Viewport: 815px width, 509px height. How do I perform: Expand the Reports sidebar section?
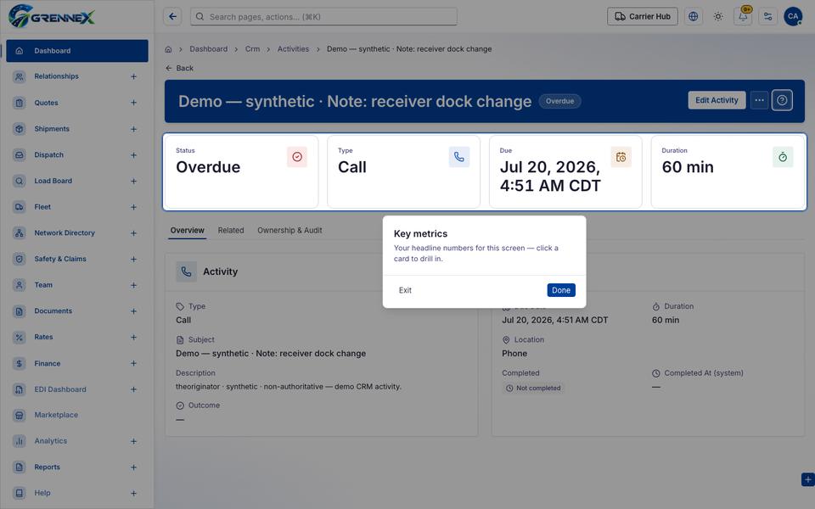pos(133,467)
